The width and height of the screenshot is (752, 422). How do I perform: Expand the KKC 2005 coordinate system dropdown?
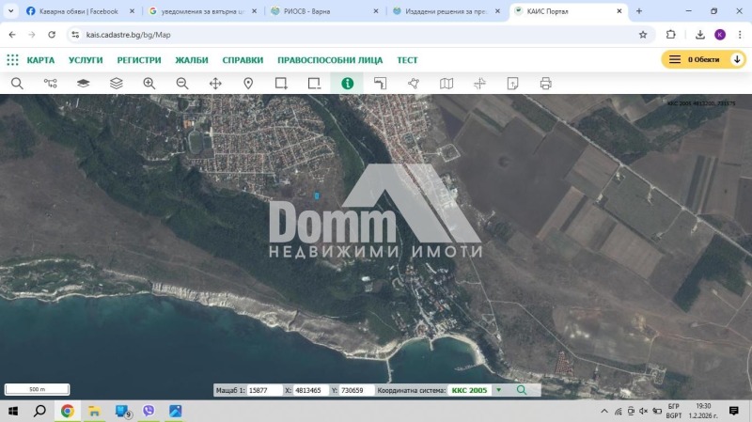point(498,390)
